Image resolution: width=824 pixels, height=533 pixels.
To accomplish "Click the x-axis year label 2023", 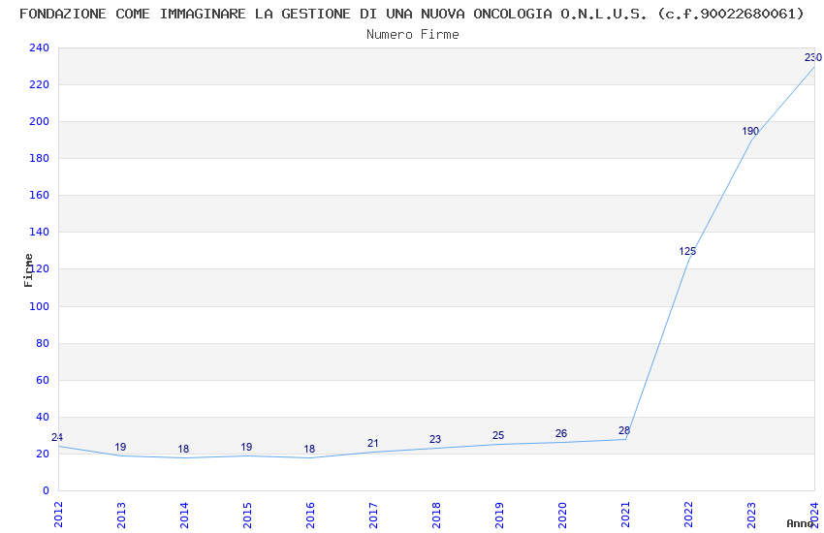I will tap(752, 515).
